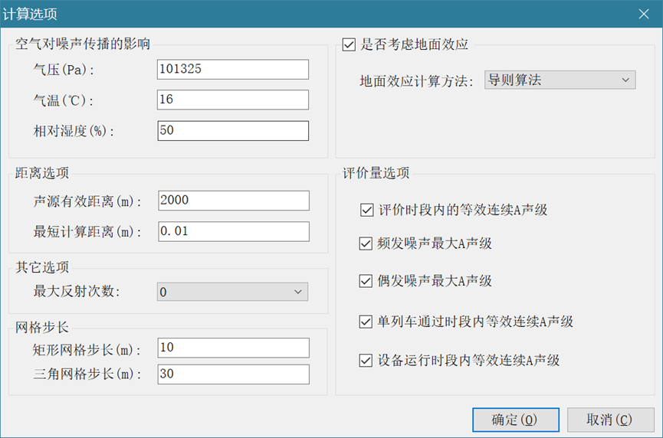The image size is (663, 438).
Task: Click the 气压(Pa) input field
Action: coord(232,70)
